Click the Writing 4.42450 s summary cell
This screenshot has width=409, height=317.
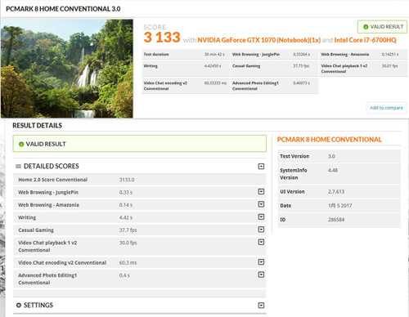[x=186, y=69]
